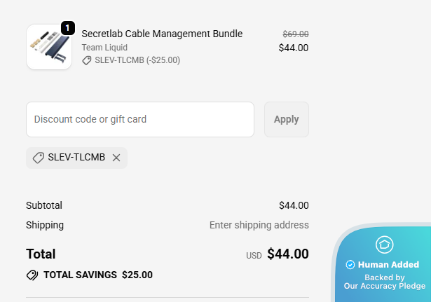
Task: Click the crossed-out $69.00 original price
Action: (295, 34)
